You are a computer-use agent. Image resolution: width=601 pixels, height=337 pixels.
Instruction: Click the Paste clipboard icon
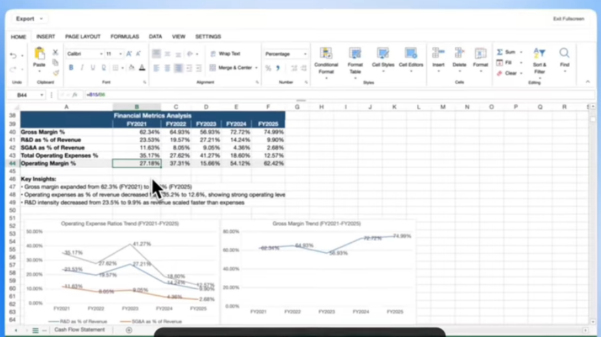39,55
